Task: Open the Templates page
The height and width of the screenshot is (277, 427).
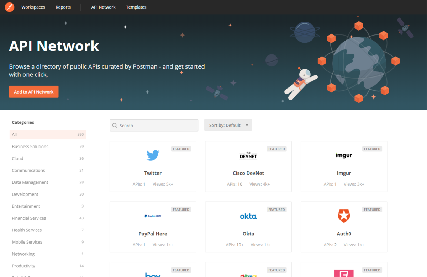Action: click(136, 7)
